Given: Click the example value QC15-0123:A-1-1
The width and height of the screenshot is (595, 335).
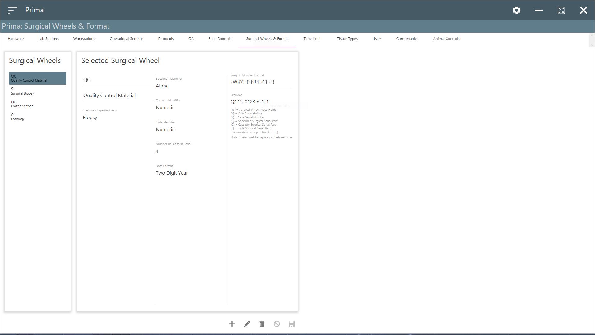Looking at the screenshot, I should (x=250, y=102).
